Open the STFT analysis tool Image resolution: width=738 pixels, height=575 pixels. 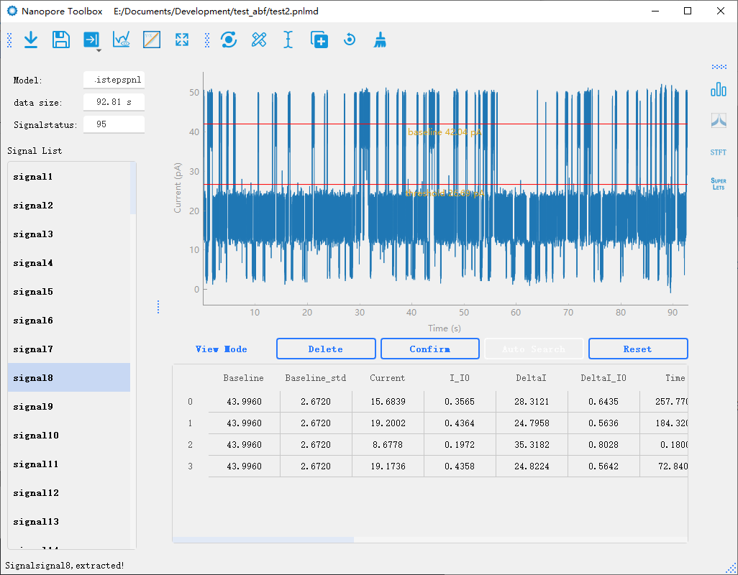click(x=719, y=152)
